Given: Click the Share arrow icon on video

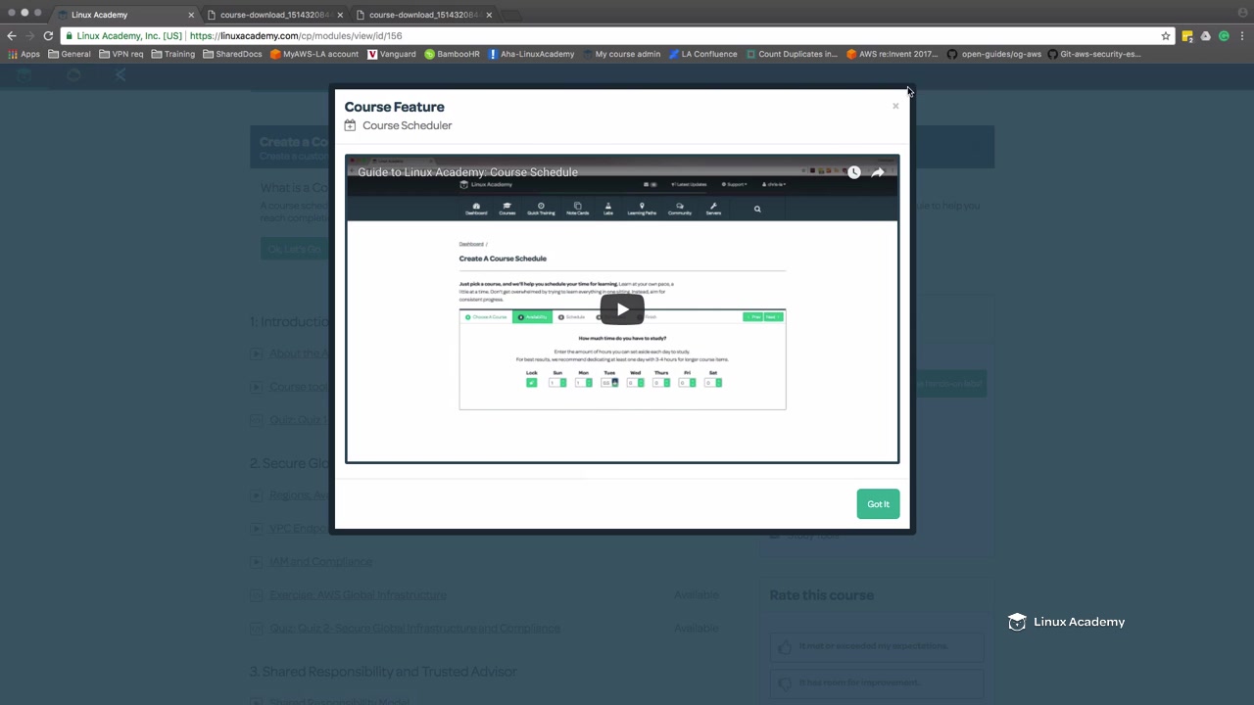Looking at the screenshot, I should 878,172.
